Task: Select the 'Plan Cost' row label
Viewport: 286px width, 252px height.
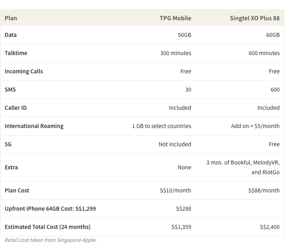Action: [x=17, y=190]
